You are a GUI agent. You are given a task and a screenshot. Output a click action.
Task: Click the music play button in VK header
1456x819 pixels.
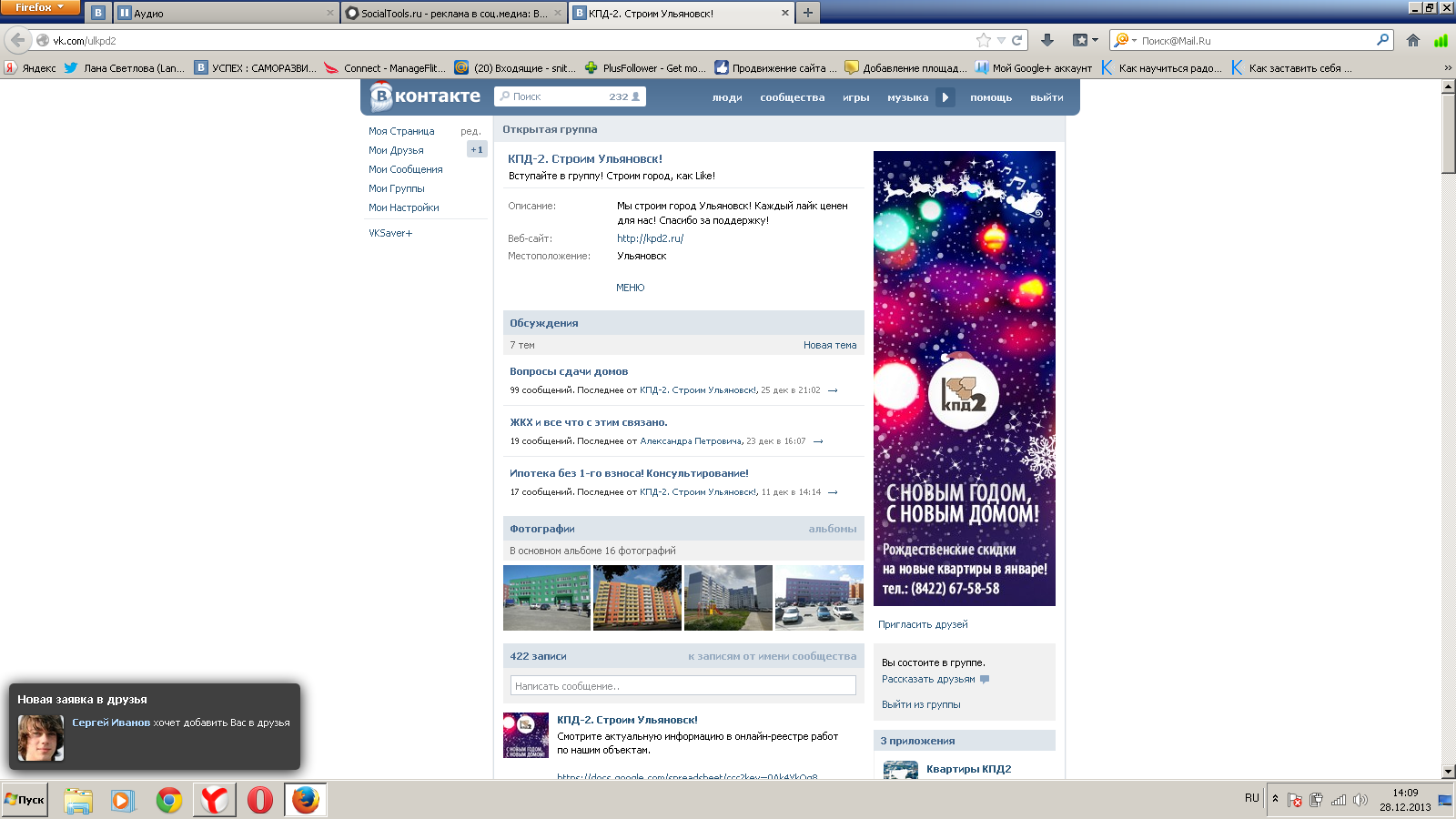[x=945, y=97]
